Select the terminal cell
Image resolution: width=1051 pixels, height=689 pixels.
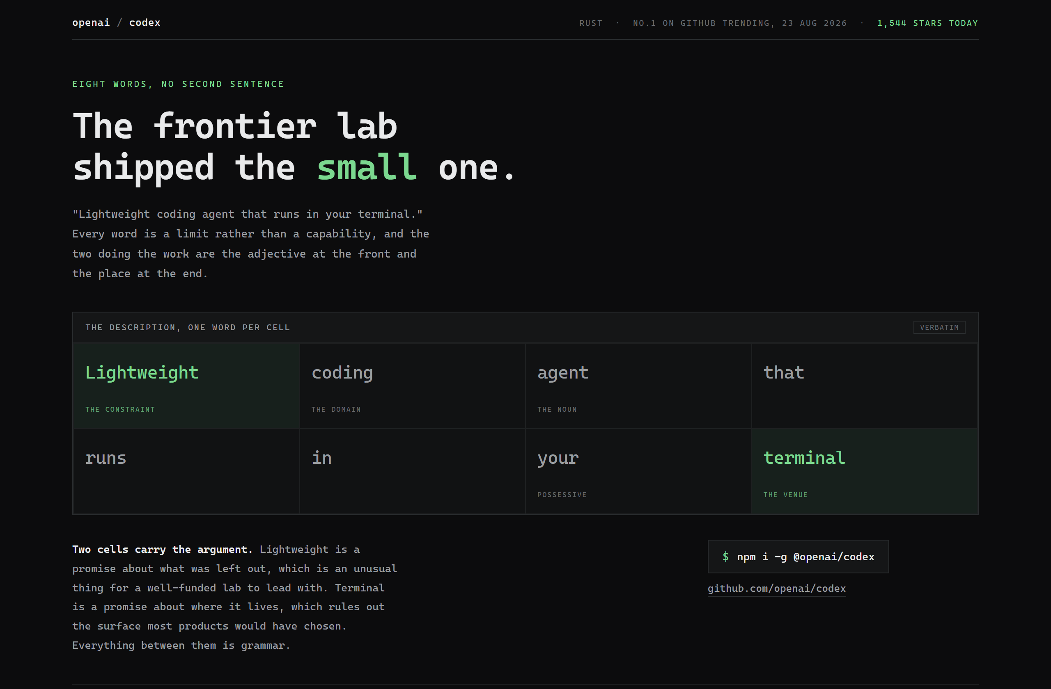point(865,471)
